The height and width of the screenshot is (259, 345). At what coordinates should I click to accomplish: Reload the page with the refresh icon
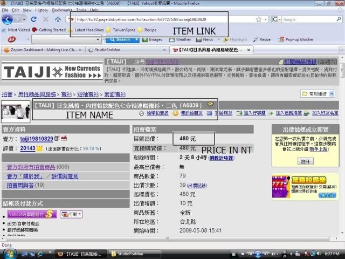[x=33, y=19]
